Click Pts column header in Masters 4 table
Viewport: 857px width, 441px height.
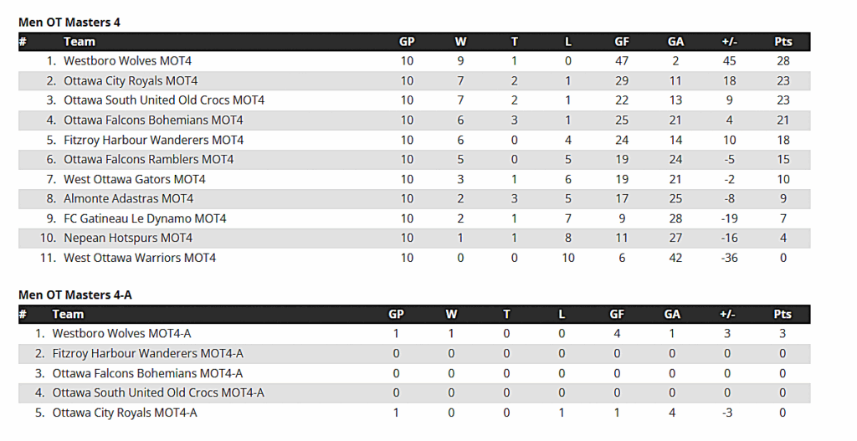pos(783,42)
